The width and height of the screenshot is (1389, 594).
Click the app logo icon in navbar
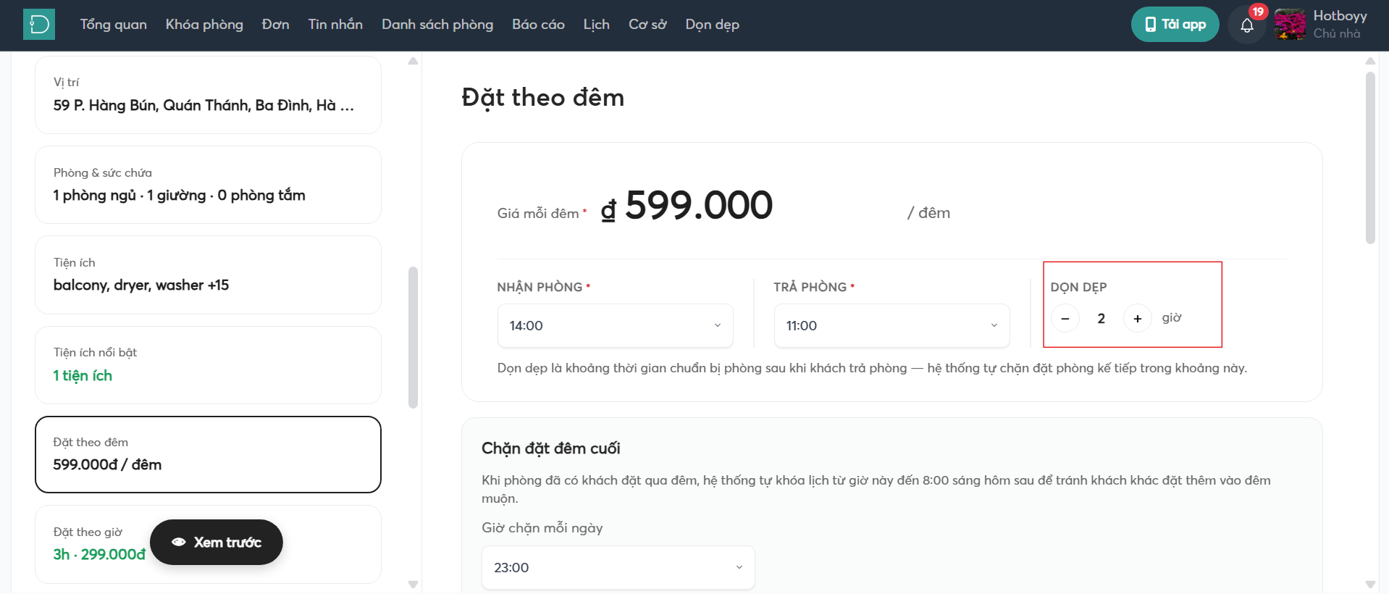click(39, 25)
